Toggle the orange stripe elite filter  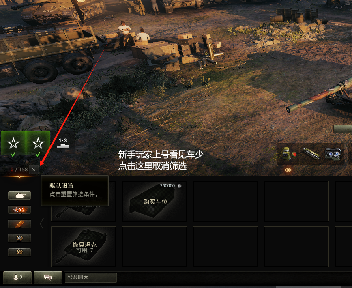[19, 224]
